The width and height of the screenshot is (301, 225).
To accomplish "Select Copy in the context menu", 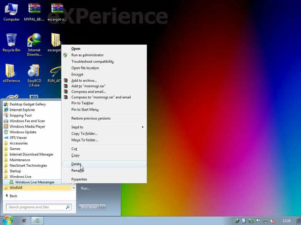I will (104, 155).
